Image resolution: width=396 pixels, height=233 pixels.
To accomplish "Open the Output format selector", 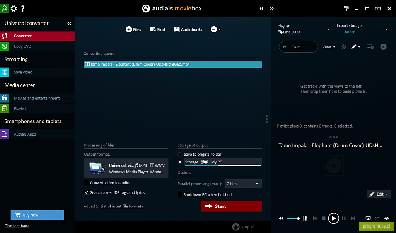I will pos(126,168).
